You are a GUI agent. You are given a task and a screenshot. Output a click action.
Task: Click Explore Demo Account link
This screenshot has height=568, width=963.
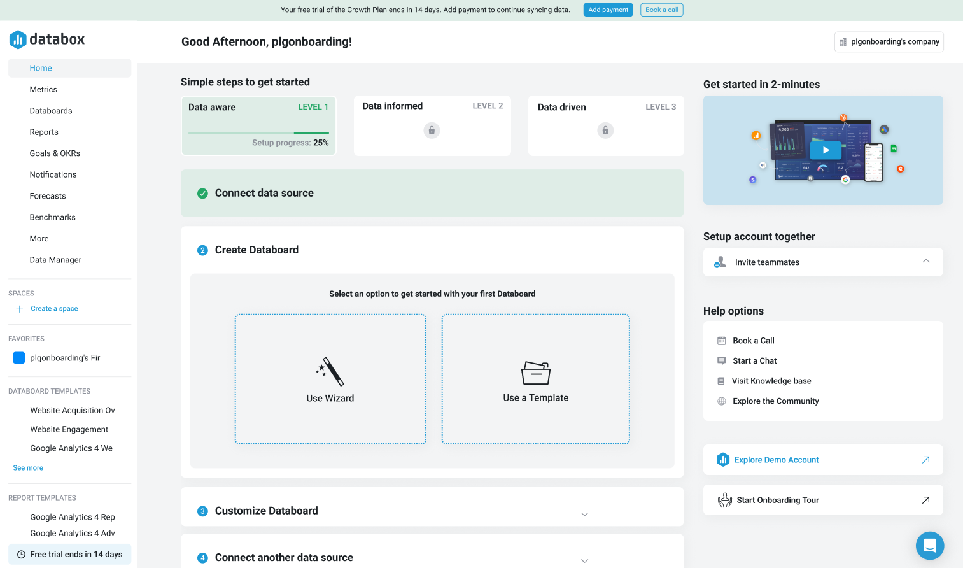pos(823,460)
